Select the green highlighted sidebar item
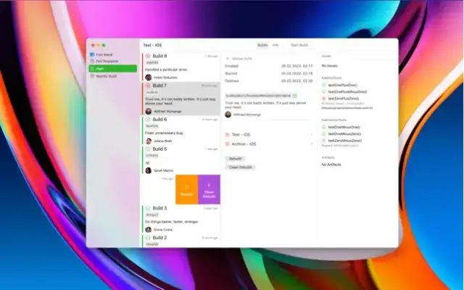 113,69
